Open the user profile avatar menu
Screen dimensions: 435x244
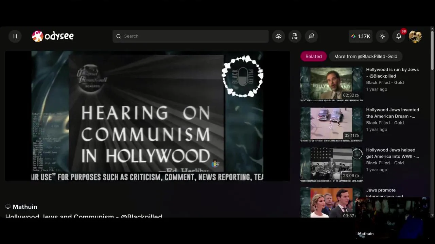tap(415, 36)
